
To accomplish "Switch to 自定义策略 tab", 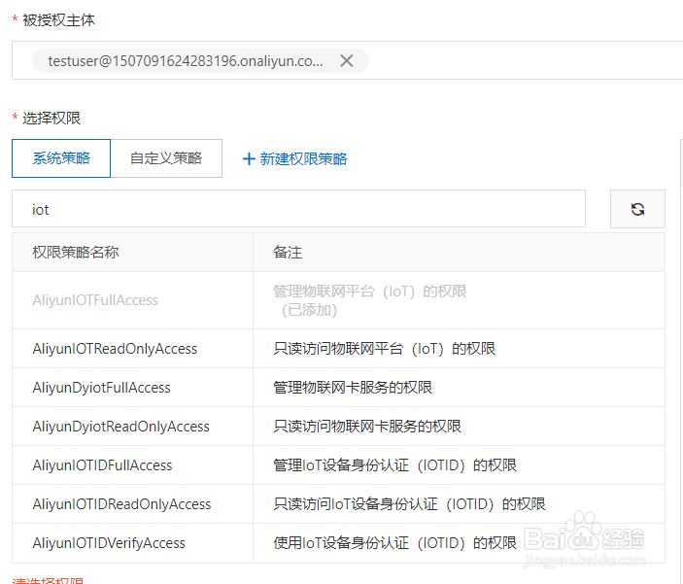I will 166,158.
